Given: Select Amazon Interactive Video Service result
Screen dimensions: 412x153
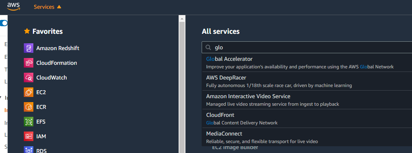Looking at the screenshot, I should pyautogui.click(x=307, y=100).
